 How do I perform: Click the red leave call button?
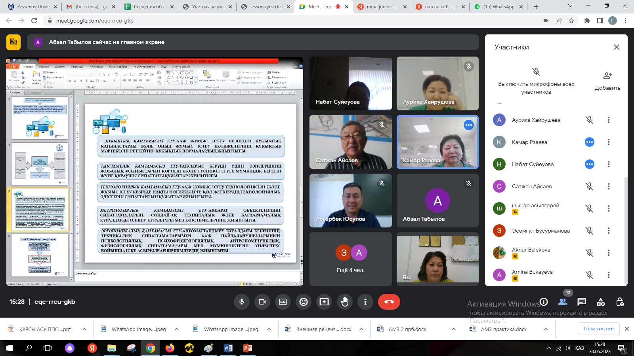pyautogui.click(x=389, y=302)
